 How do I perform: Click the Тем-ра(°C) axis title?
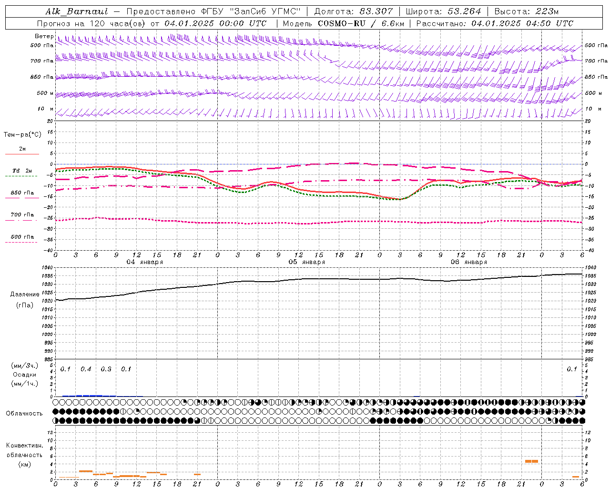(x=22, y=134)
